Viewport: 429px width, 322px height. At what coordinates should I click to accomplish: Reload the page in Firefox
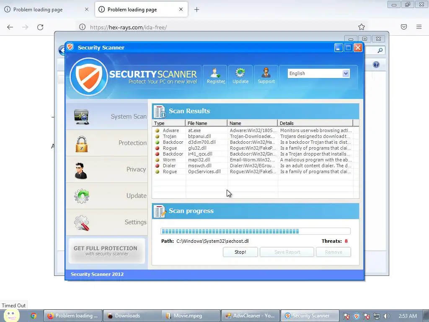(40, 27)
